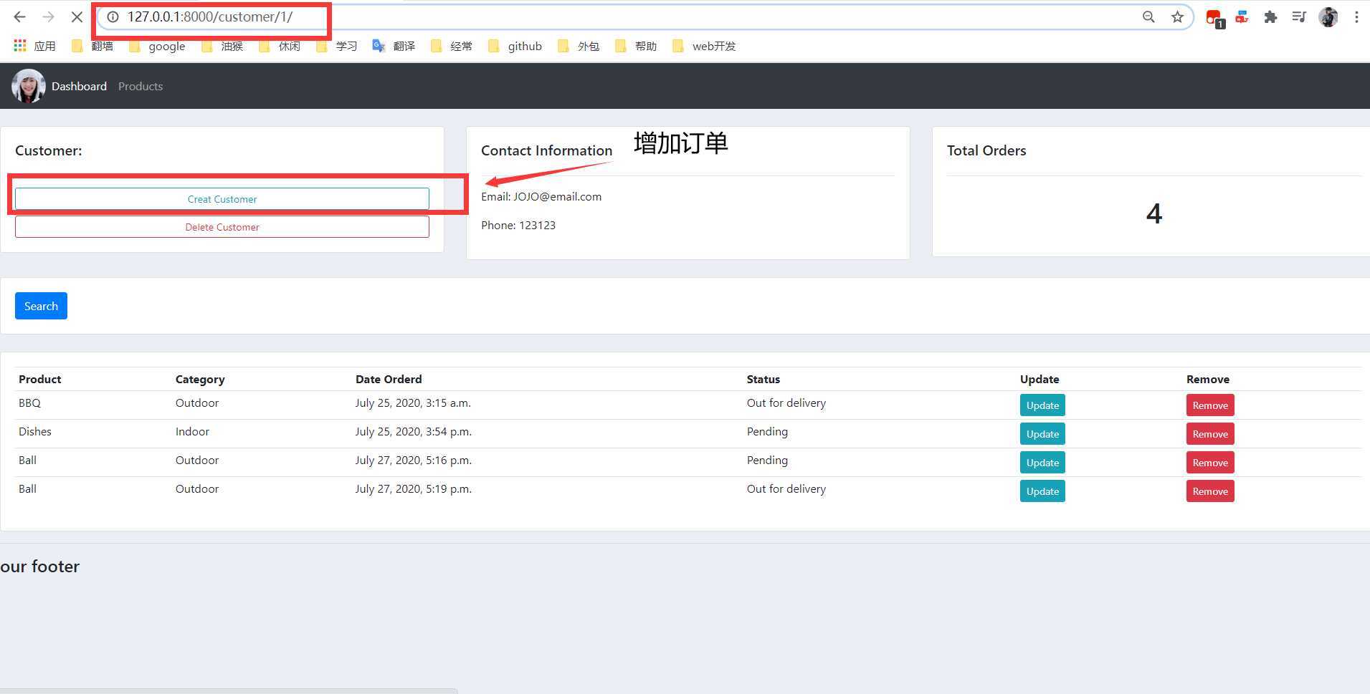
Task: Update the Ball order from 5:19 p.m.
Action: (1042, 491)
